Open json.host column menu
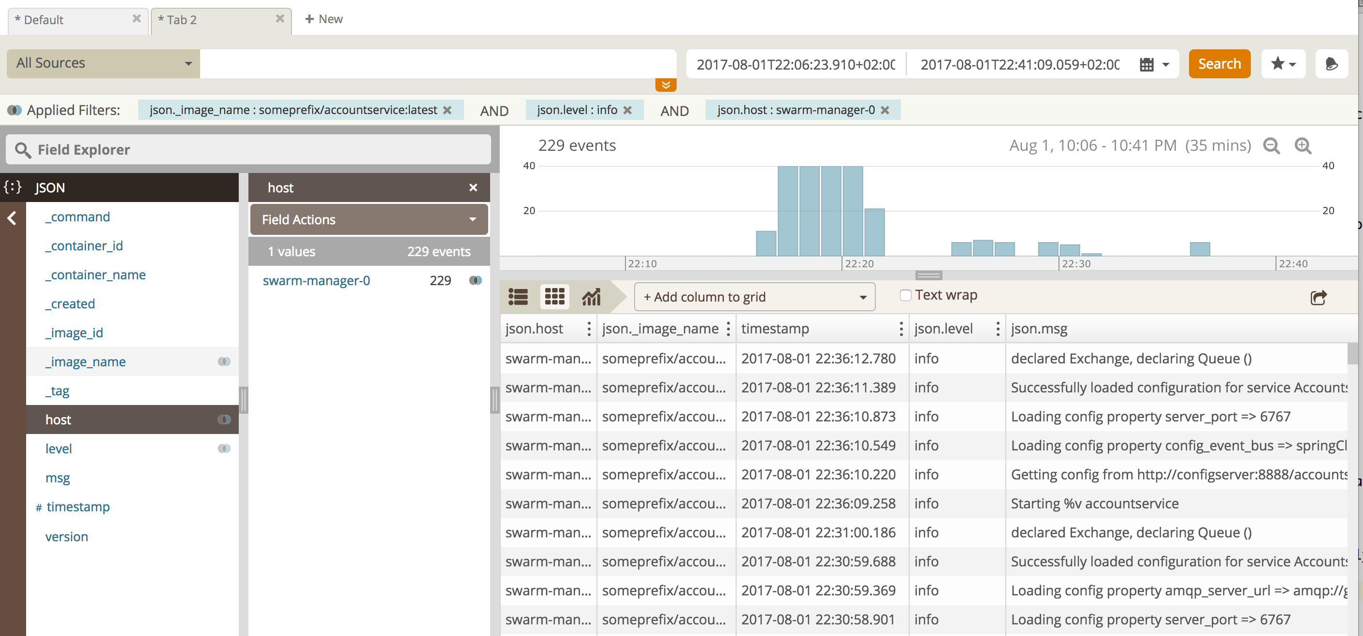Screen dimensions: 1363x636 (x=588, y=329)
